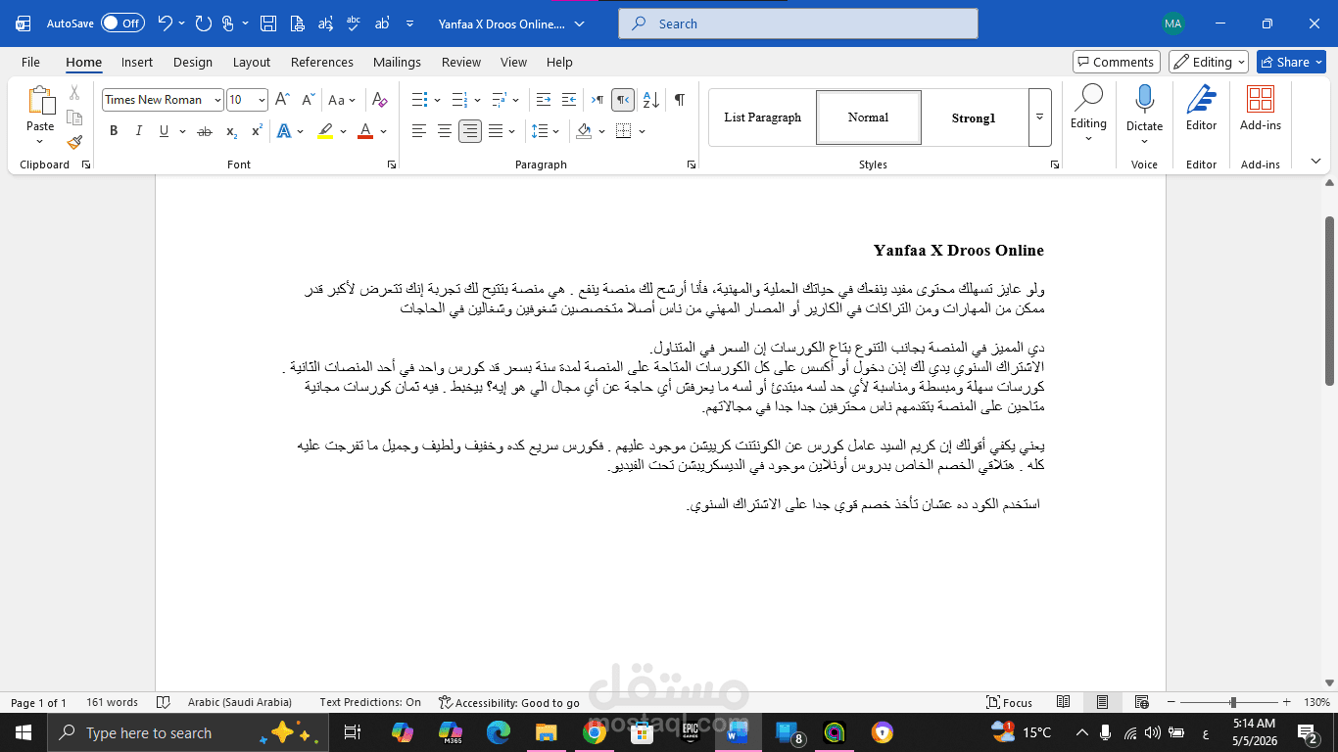1338x752 pixels.
Task: Undo the last action
Action: (165, 23)
